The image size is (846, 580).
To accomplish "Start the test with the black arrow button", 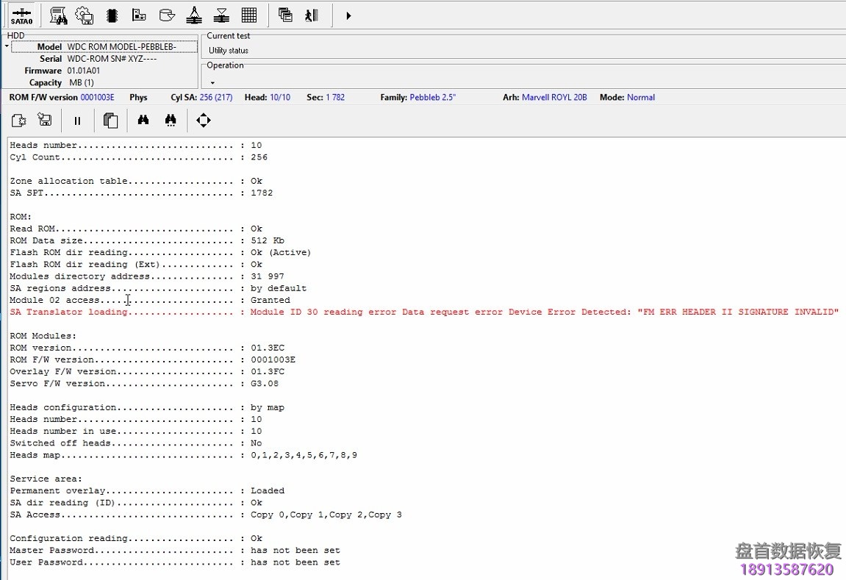I will coord(348,15).
